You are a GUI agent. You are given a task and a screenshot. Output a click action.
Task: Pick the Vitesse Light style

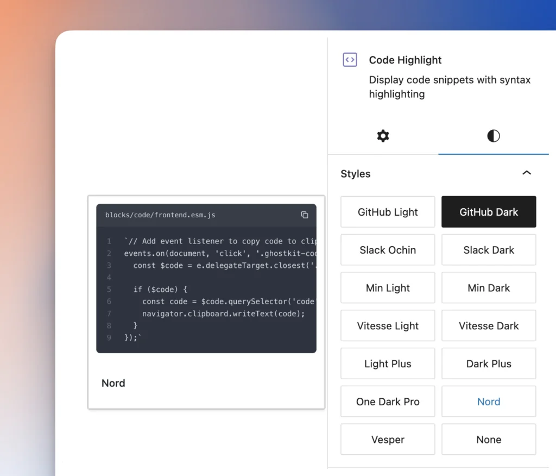click(x=388, y=326)
